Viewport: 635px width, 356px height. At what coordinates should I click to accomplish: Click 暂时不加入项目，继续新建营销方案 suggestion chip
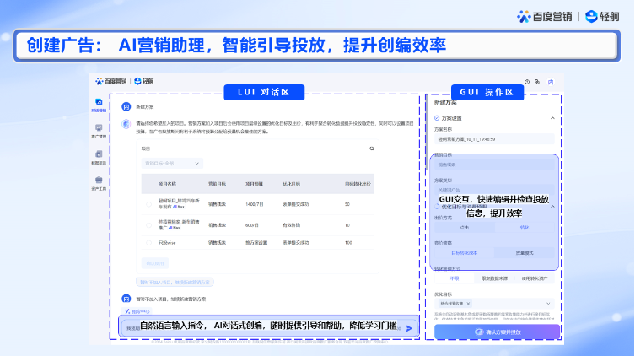pyautogui.click(x=175, y=283)
